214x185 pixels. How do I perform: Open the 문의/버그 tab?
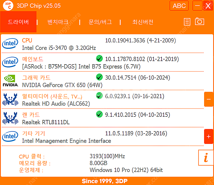pos(100,22)
